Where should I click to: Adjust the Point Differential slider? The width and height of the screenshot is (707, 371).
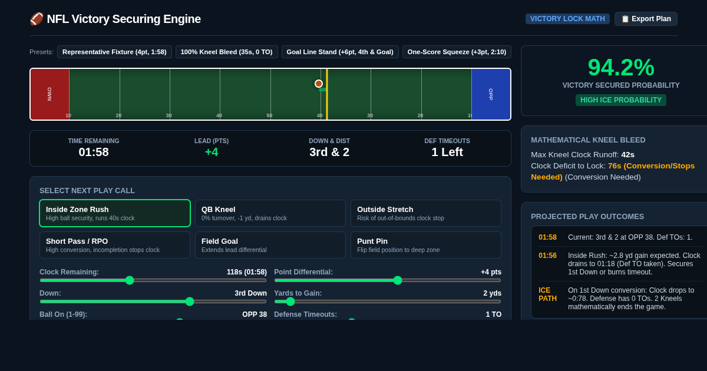click(x=388, y=280)
